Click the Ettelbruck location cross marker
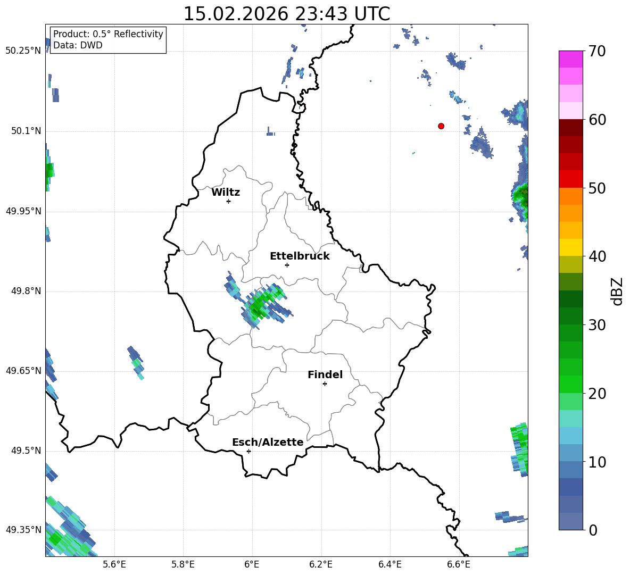 [x=287, y=265]
